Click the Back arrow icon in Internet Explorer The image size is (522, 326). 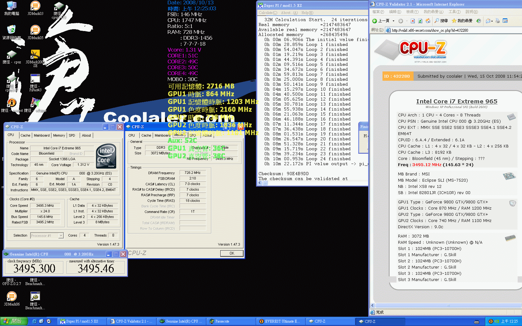point(374,21)
